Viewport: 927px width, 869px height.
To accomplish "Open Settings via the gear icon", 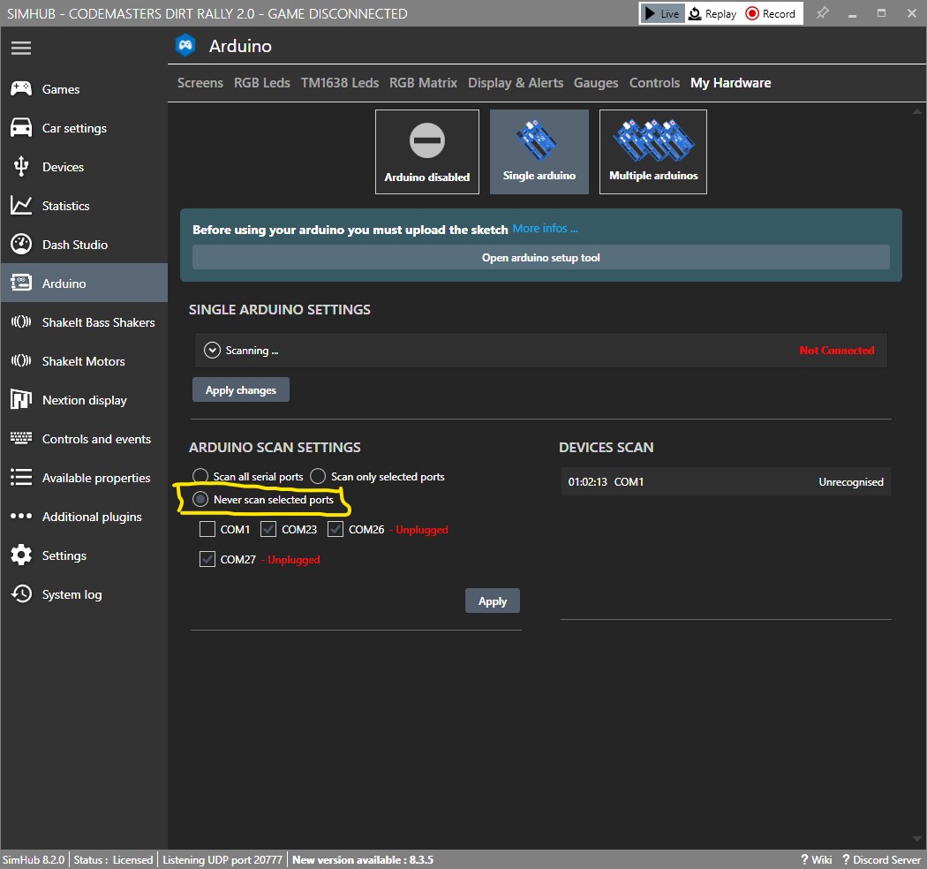I will (x=21, y=555).
